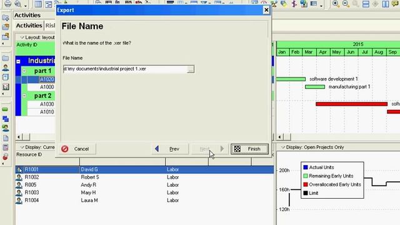Viewport: 400px width, 225px height.
Task: Click the resource icon beside R1002
Action: (19, 177)
